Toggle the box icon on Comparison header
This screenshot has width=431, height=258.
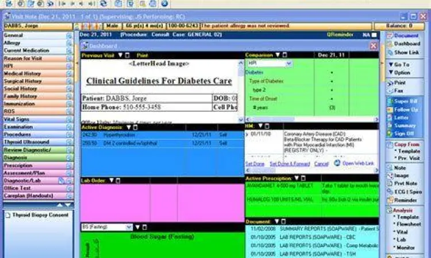[x=285, y=55]
